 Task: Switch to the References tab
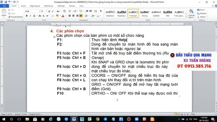point(49,6)
